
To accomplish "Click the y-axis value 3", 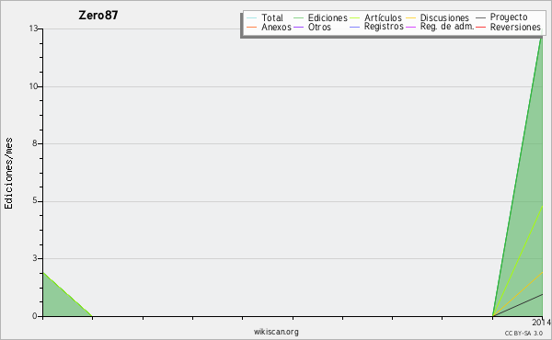I will 35,258.
